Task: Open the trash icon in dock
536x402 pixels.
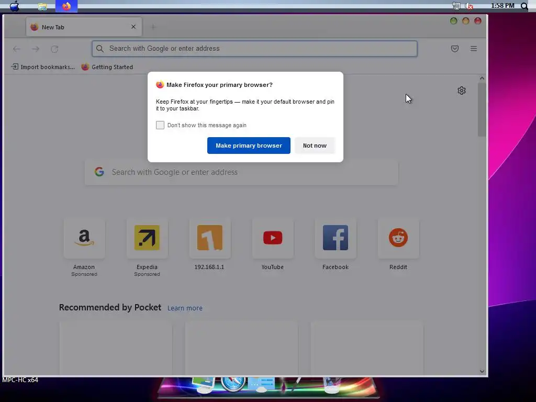Action: [x=331, y=384]
